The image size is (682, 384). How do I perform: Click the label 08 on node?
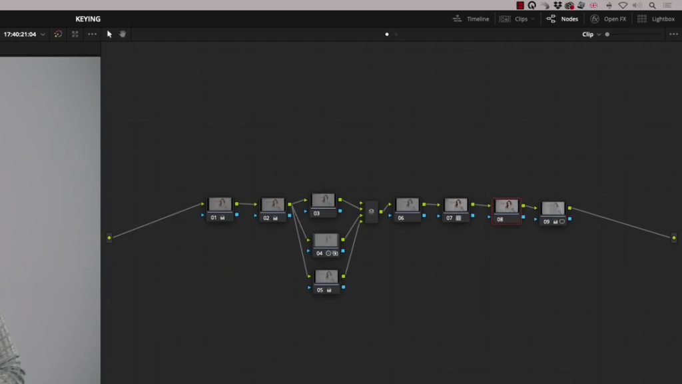point(500,219)
